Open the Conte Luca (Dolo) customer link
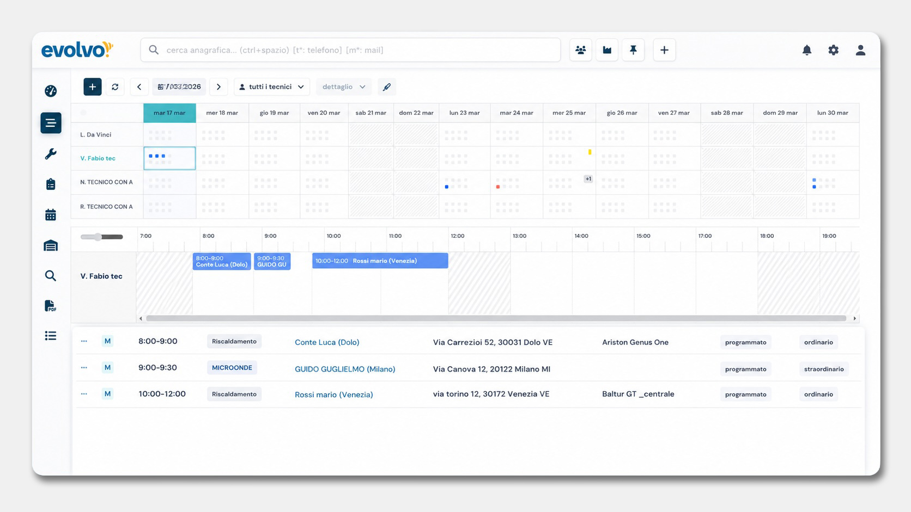This screenshot has width=911, height=512. (x=327, y=342)
